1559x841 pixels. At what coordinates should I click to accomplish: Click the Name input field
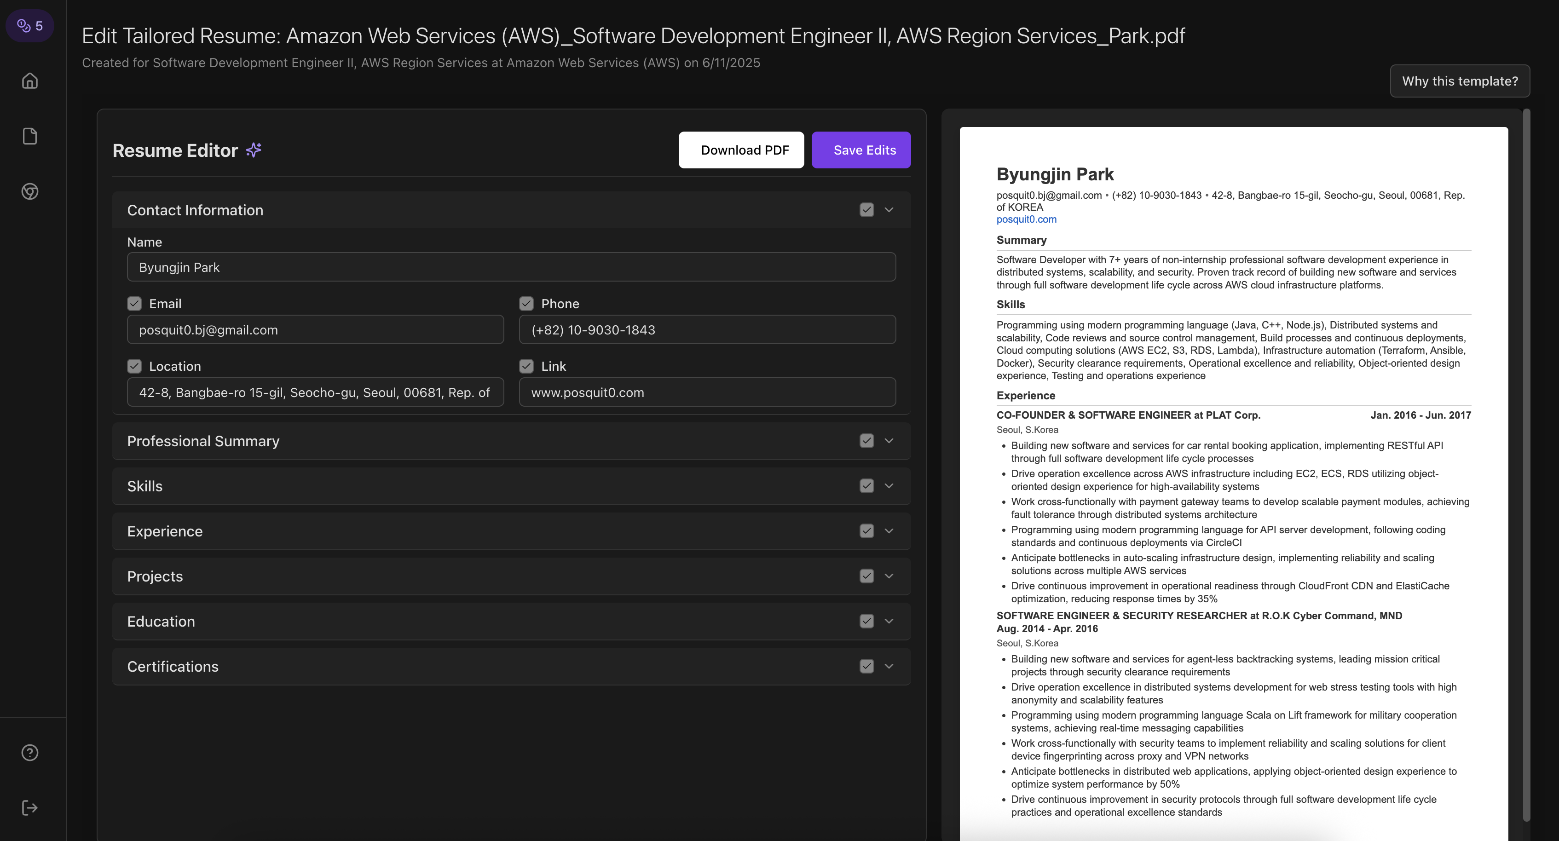(511, 267)
